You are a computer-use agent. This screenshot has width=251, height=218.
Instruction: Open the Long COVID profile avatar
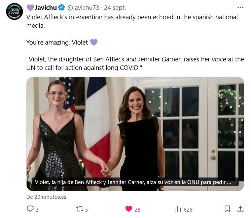click(15, 11)
